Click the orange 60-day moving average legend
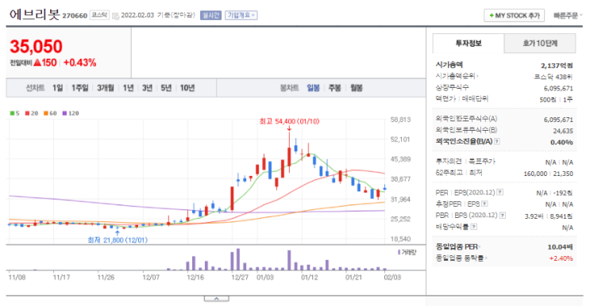Image resolution: width=590 pixels, height=306 pixels. click(x=50, y=113)
